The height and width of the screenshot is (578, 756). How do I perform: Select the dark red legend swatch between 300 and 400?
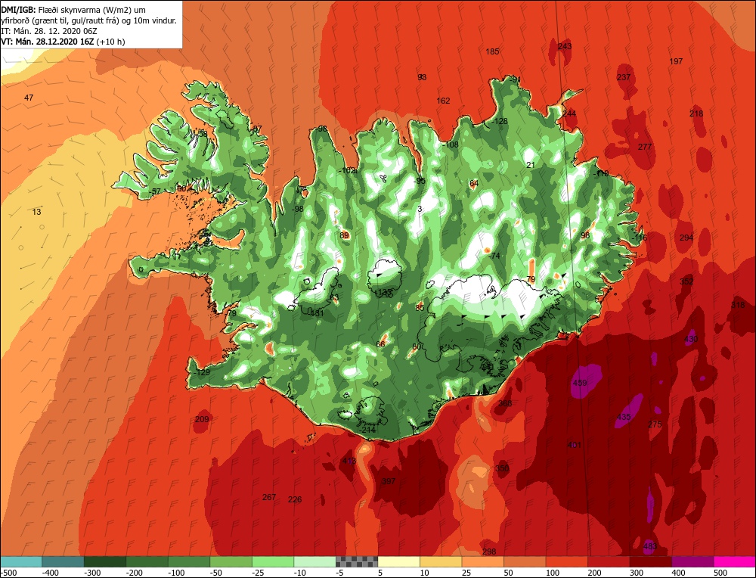coord(651,561)
